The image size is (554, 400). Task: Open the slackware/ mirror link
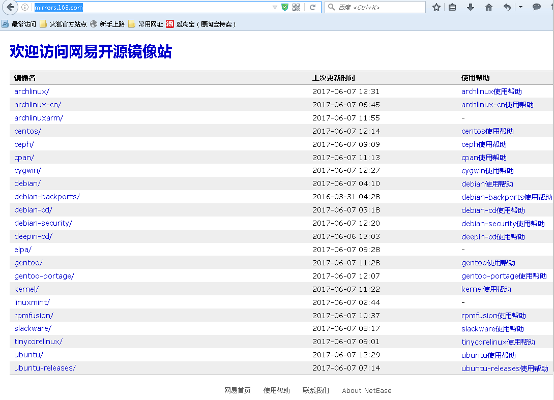(33, 328)
